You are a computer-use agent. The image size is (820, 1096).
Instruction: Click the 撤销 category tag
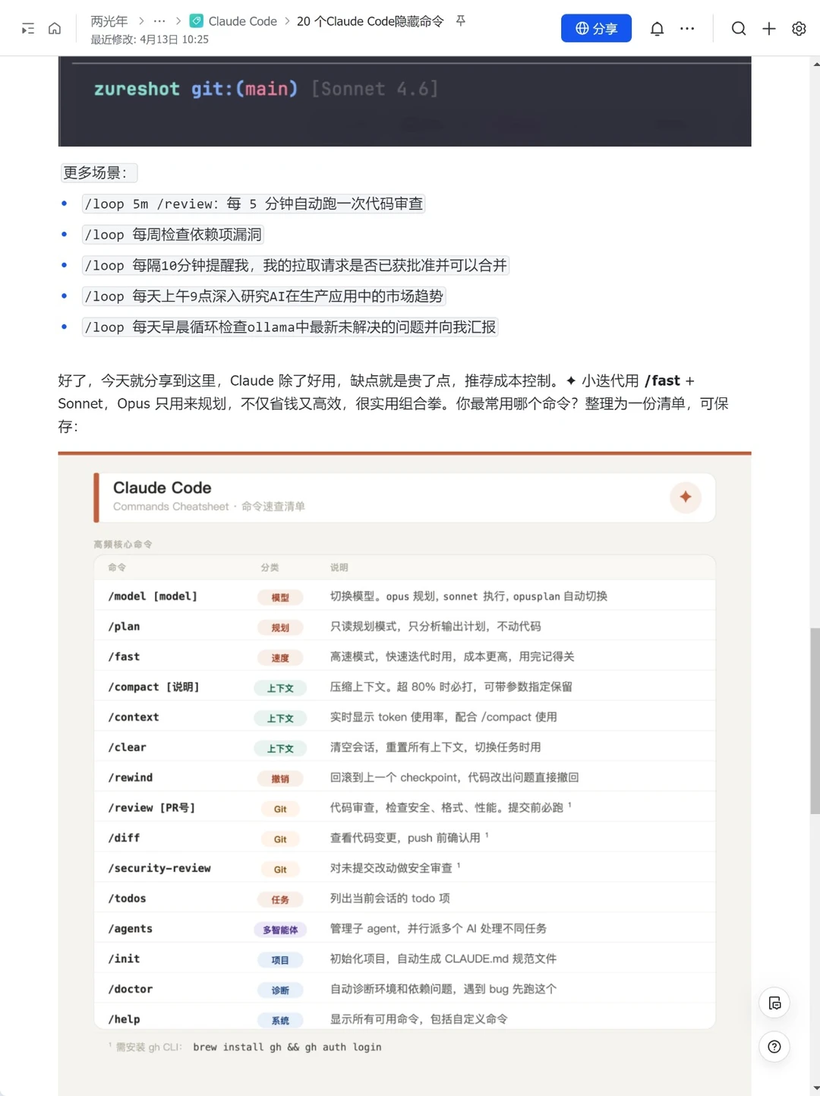(x=280, y=779)
